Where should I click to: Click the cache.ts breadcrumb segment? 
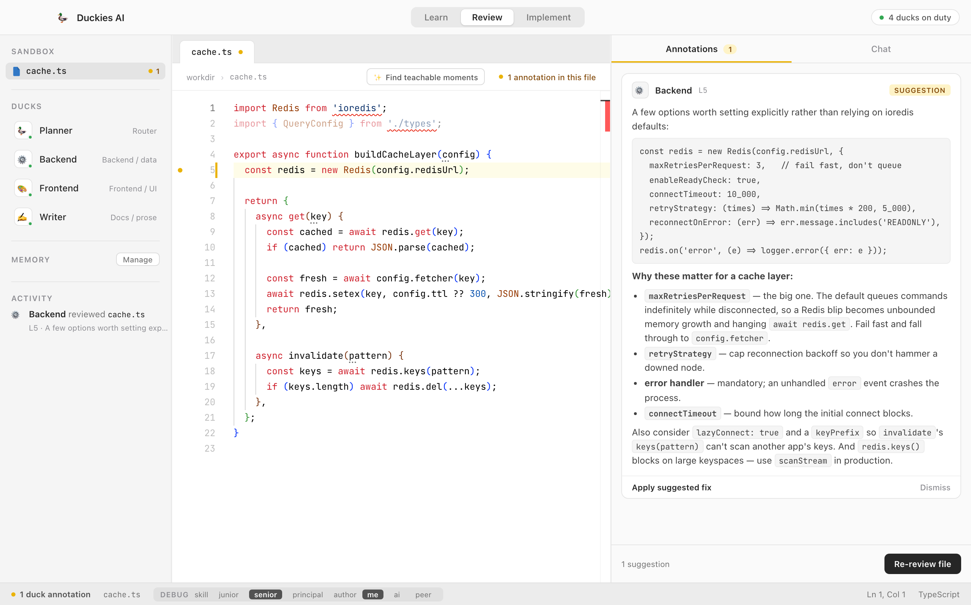(248, 77)
